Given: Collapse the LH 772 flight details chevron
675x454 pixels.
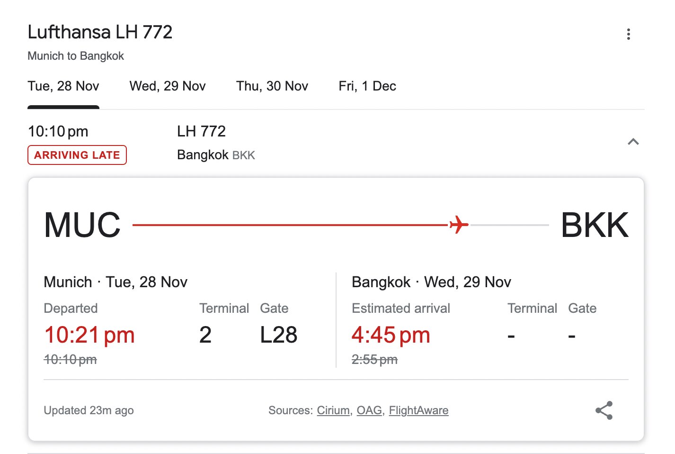Looking at the screenshot, I should coord(633,142).
